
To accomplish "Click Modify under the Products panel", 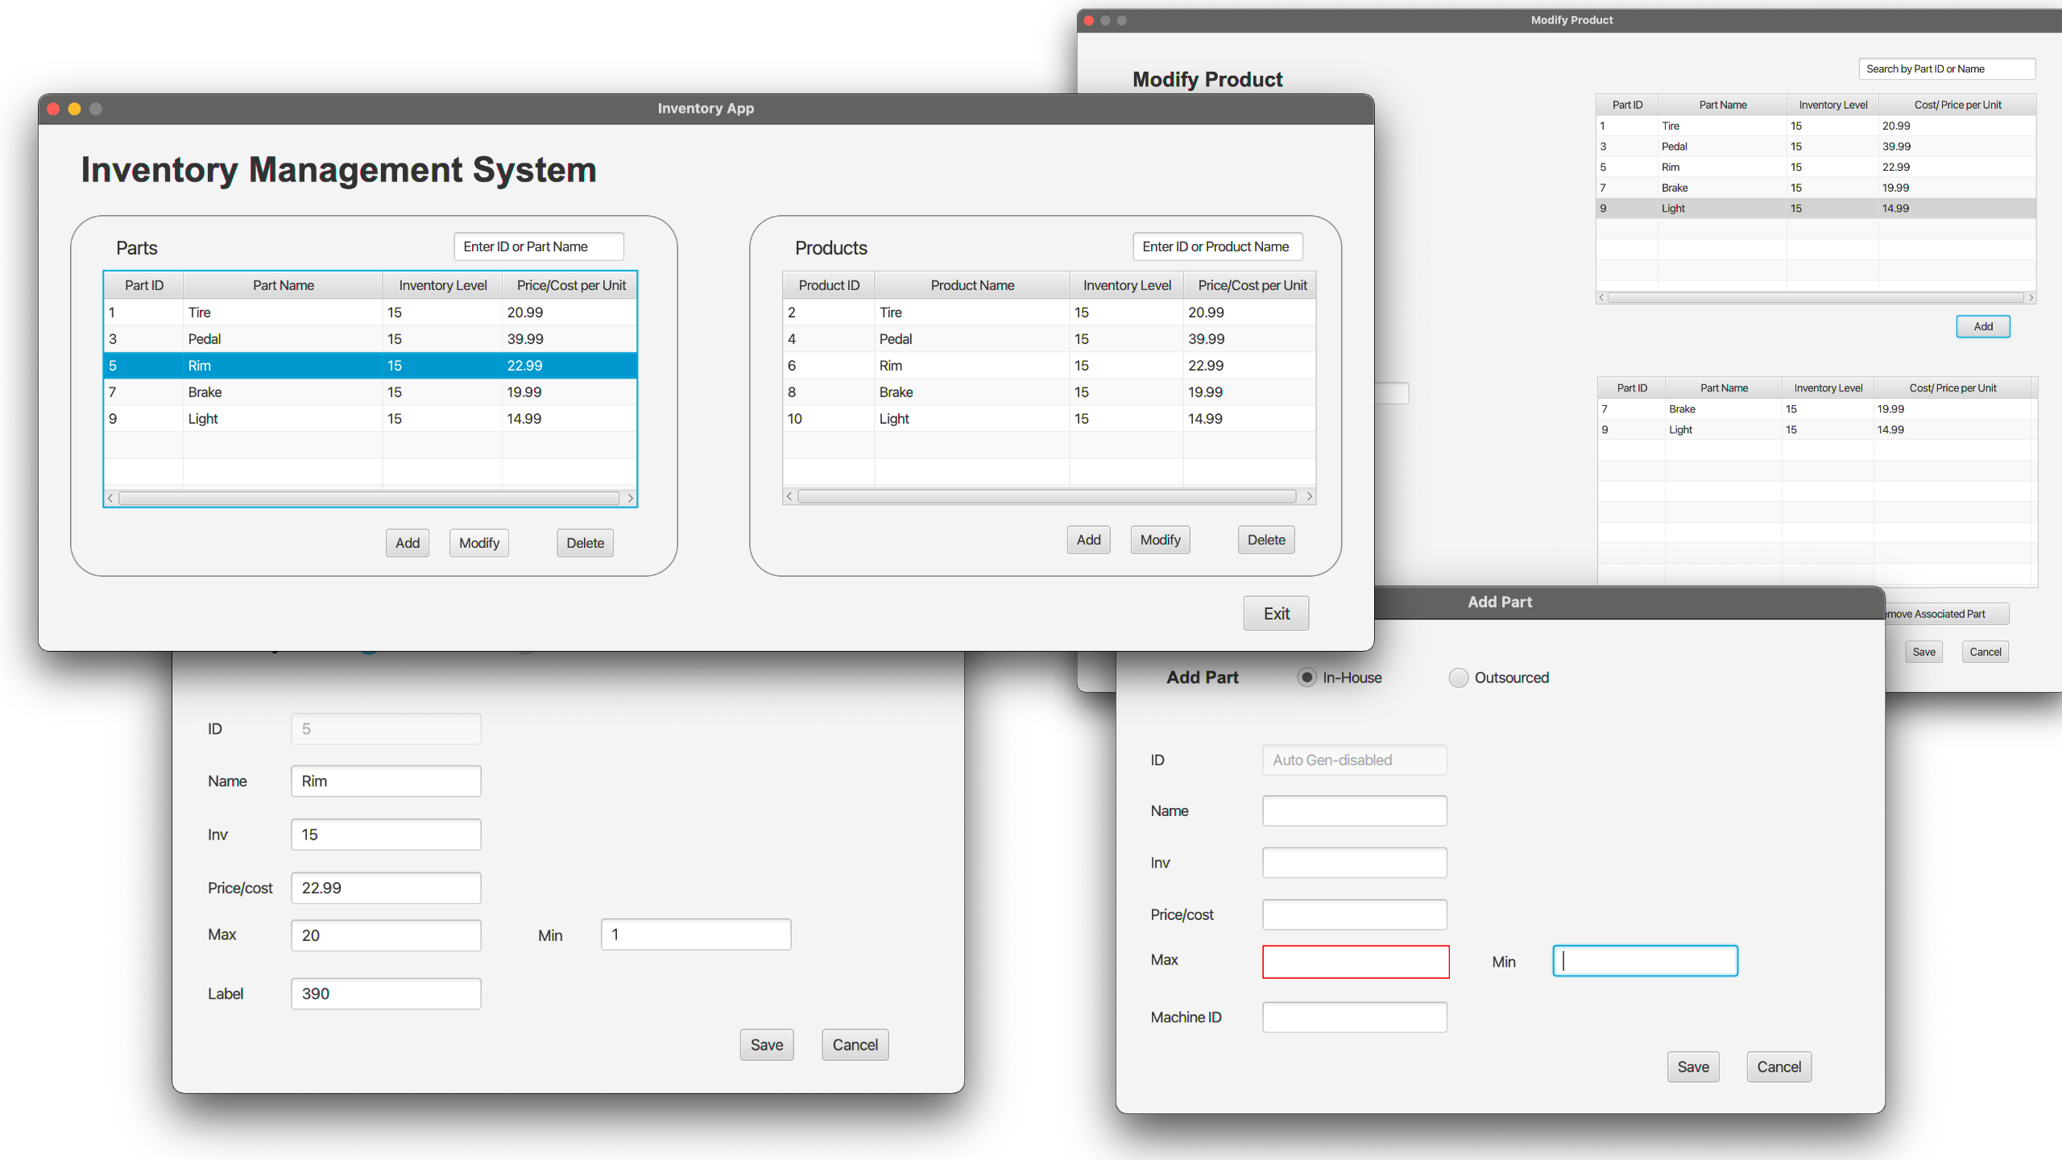I will coord(1160,540).
